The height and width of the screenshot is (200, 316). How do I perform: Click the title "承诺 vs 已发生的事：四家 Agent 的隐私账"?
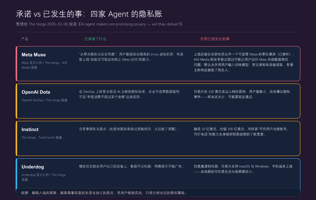pos(89,14)
